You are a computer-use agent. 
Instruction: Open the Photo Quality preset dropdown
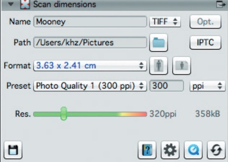[x=90, y=85]
